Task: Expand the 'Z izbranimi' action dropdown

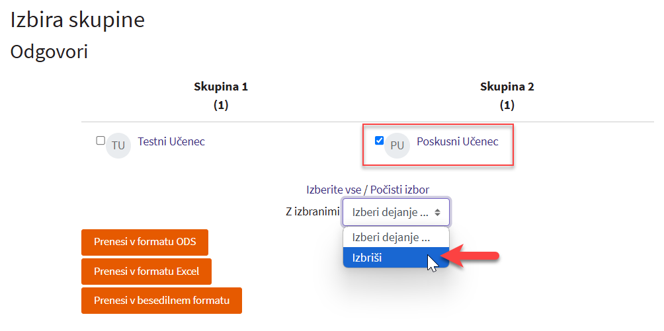Action: pyautogui.click(x=396, y=212)
